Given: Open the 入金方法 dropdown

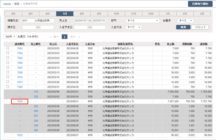Looking at the screenshot, I should tap(134, 27).
